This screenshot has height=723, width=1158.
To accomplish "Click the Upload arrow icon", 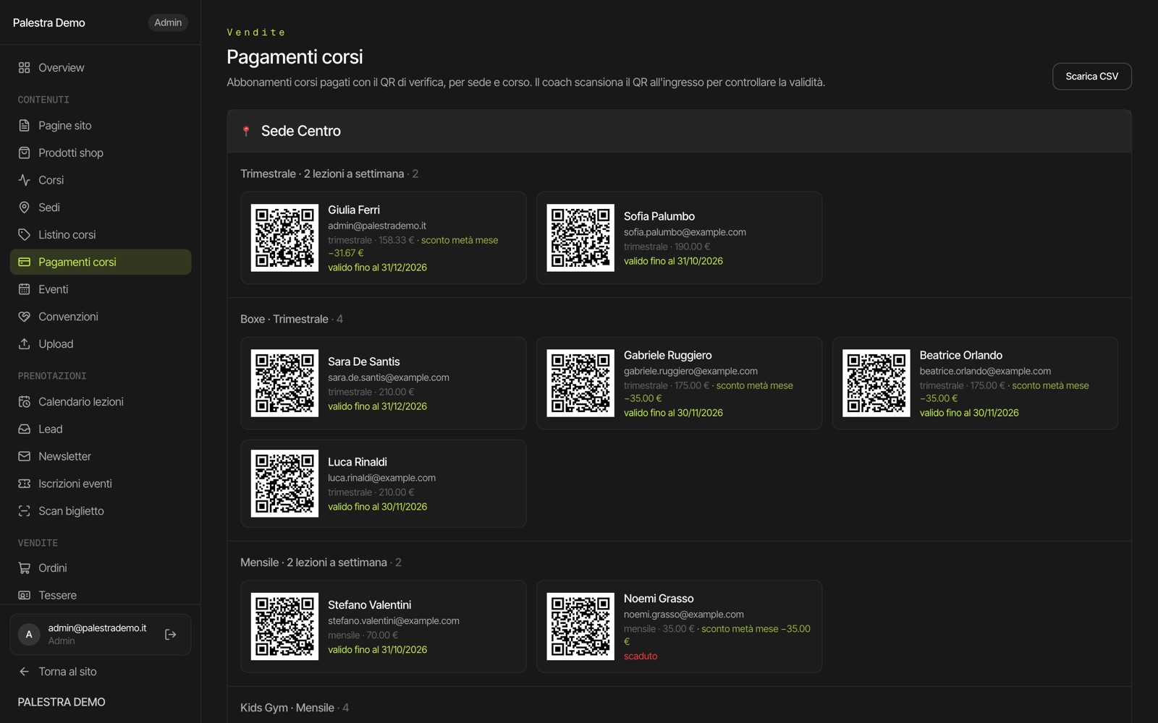I will coord(24,344).
